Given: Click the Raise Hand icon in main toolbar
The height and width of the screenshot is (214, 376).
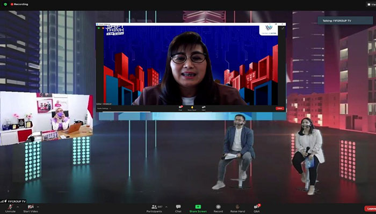Looking at the screenshot, I should click(237, 207).
